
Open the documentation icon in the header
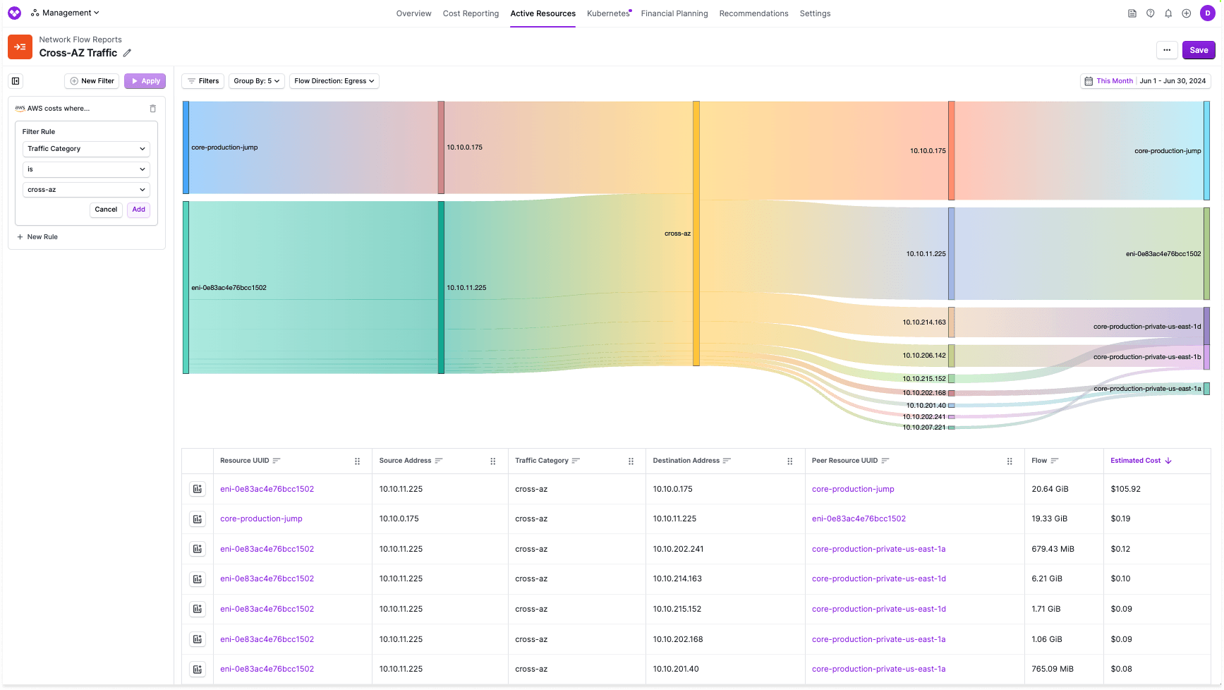[x=1133, y=13]
